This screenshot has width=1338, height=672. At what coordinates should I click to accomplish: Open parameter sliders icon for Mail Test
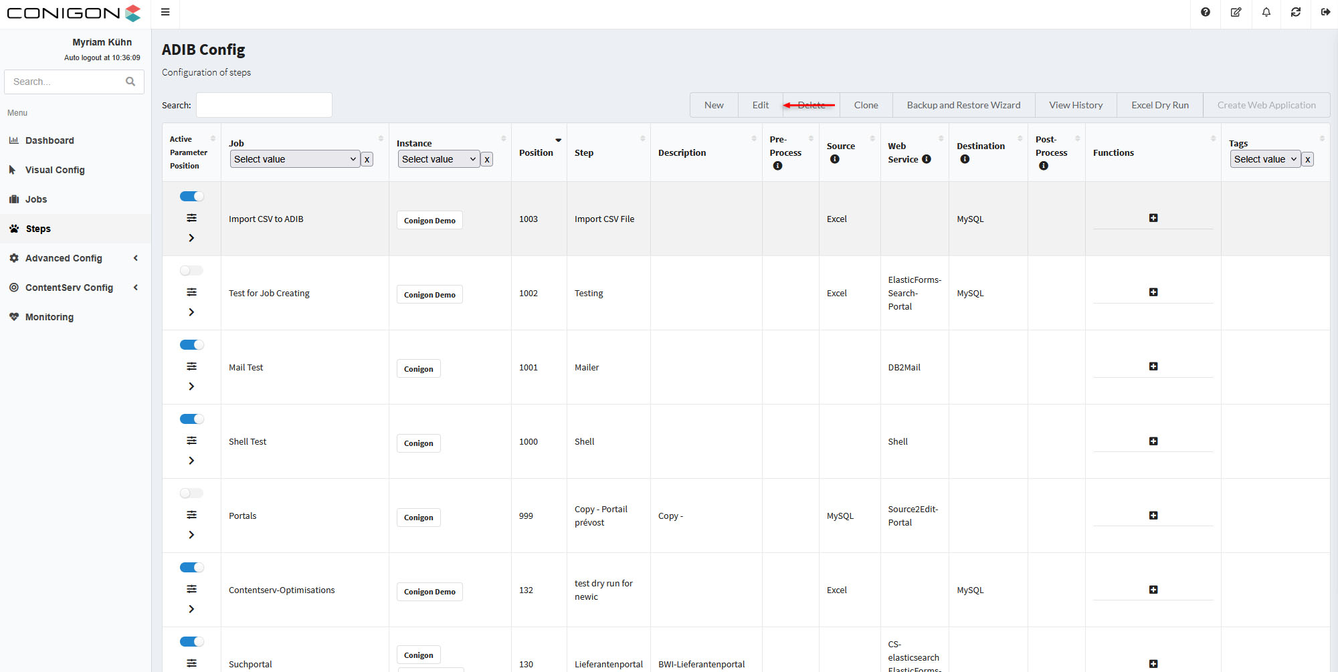coord(191,366)
